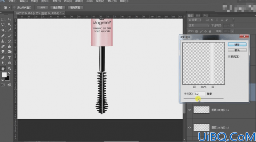
Task: Toggle lock image pixels
Action: (201, 31)
